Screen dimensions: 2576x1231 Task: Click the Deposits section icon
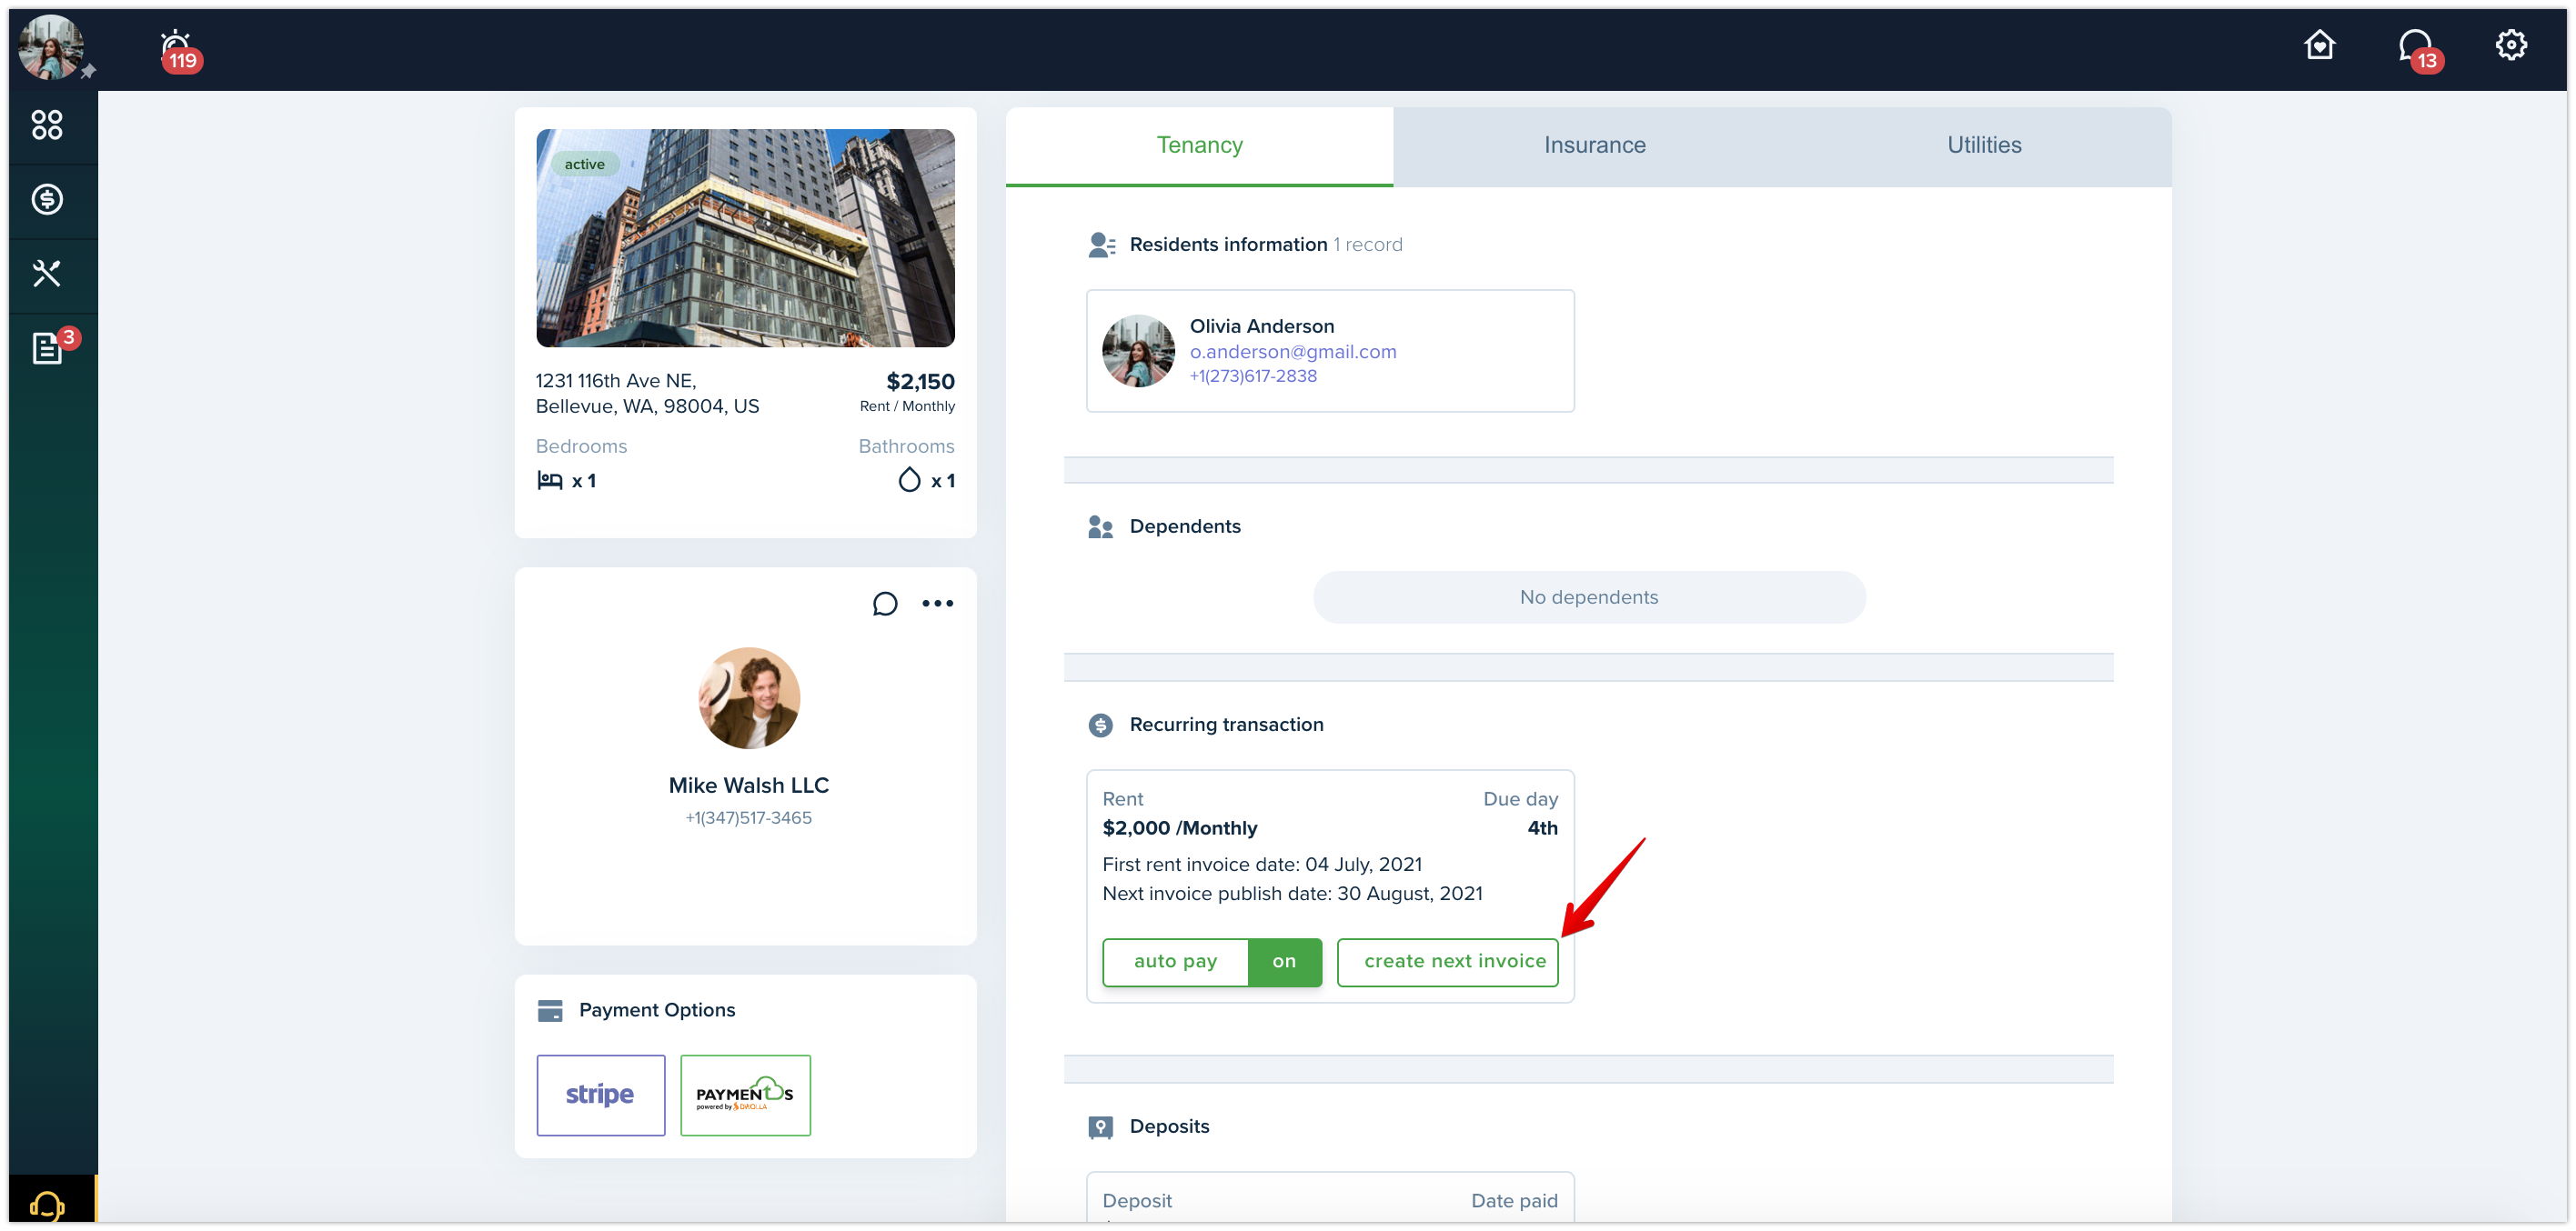click(1100, 1128)
